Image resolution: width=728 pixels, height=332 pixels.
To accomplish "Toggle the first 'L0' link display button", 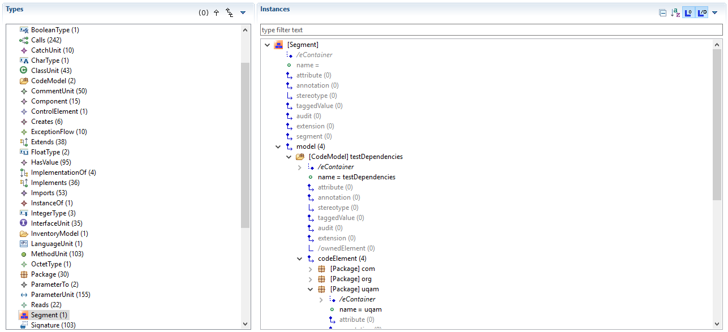I will click(x=688, y=12).
